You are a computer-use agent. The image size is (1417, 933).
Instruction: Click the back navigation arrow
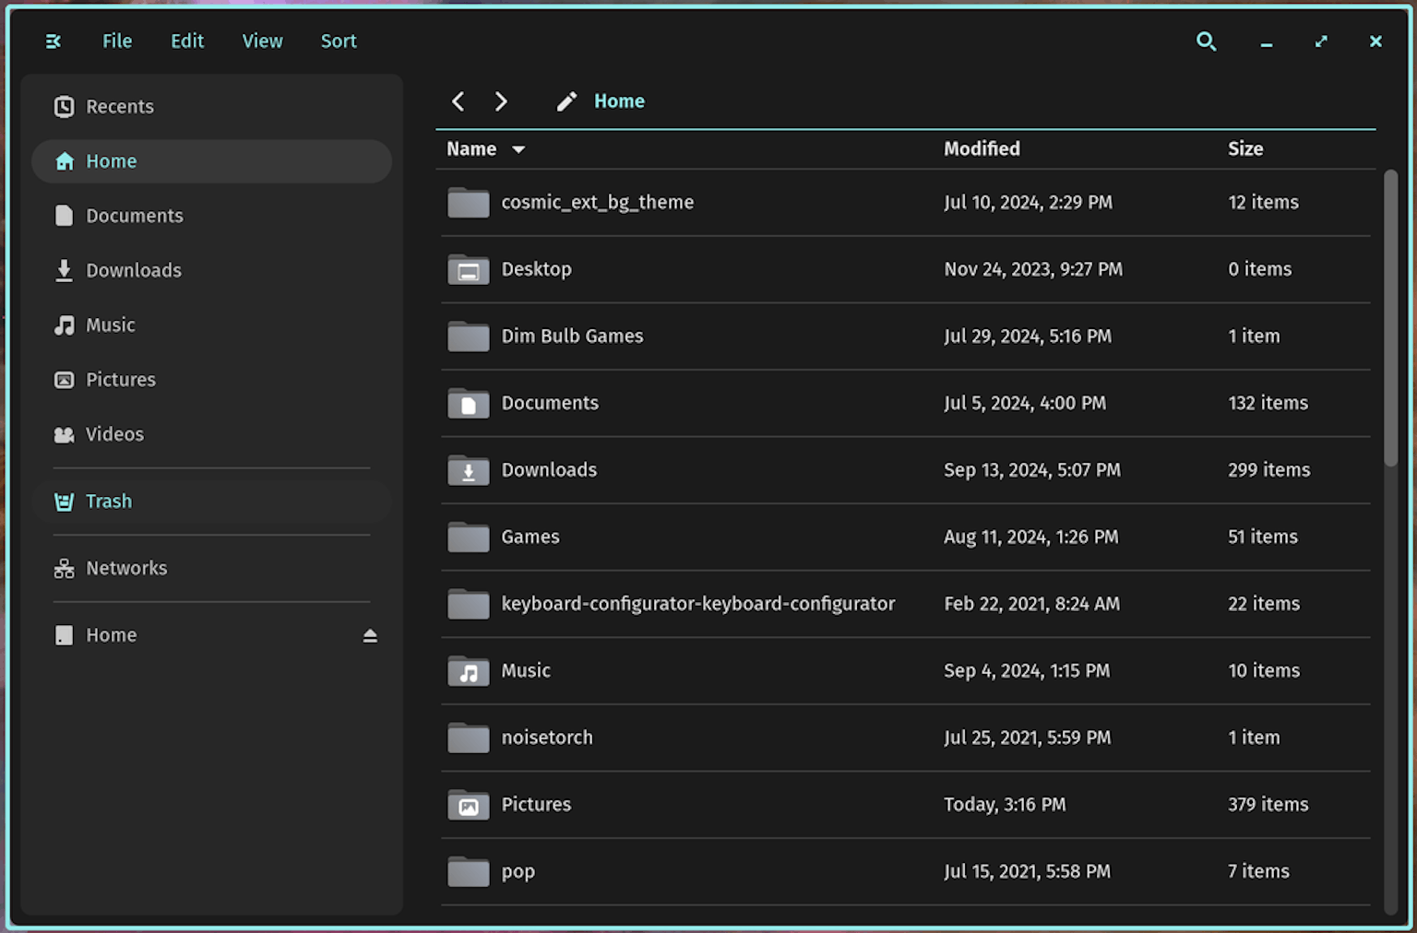point(458,101)
